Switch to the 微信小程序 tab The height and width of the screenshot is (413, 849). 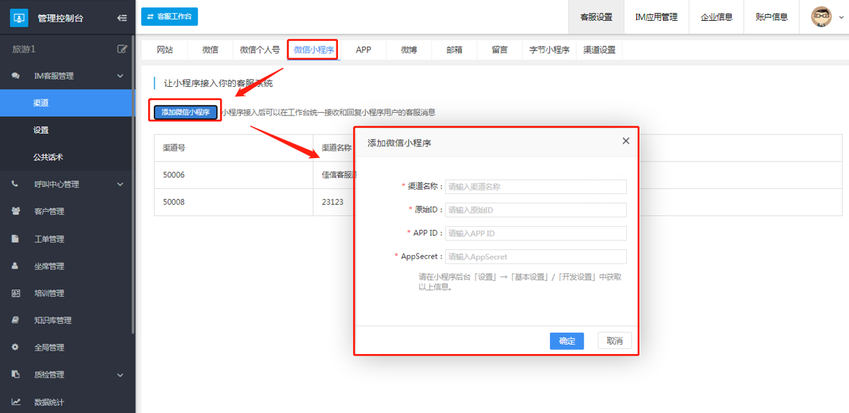coord(313,50)
